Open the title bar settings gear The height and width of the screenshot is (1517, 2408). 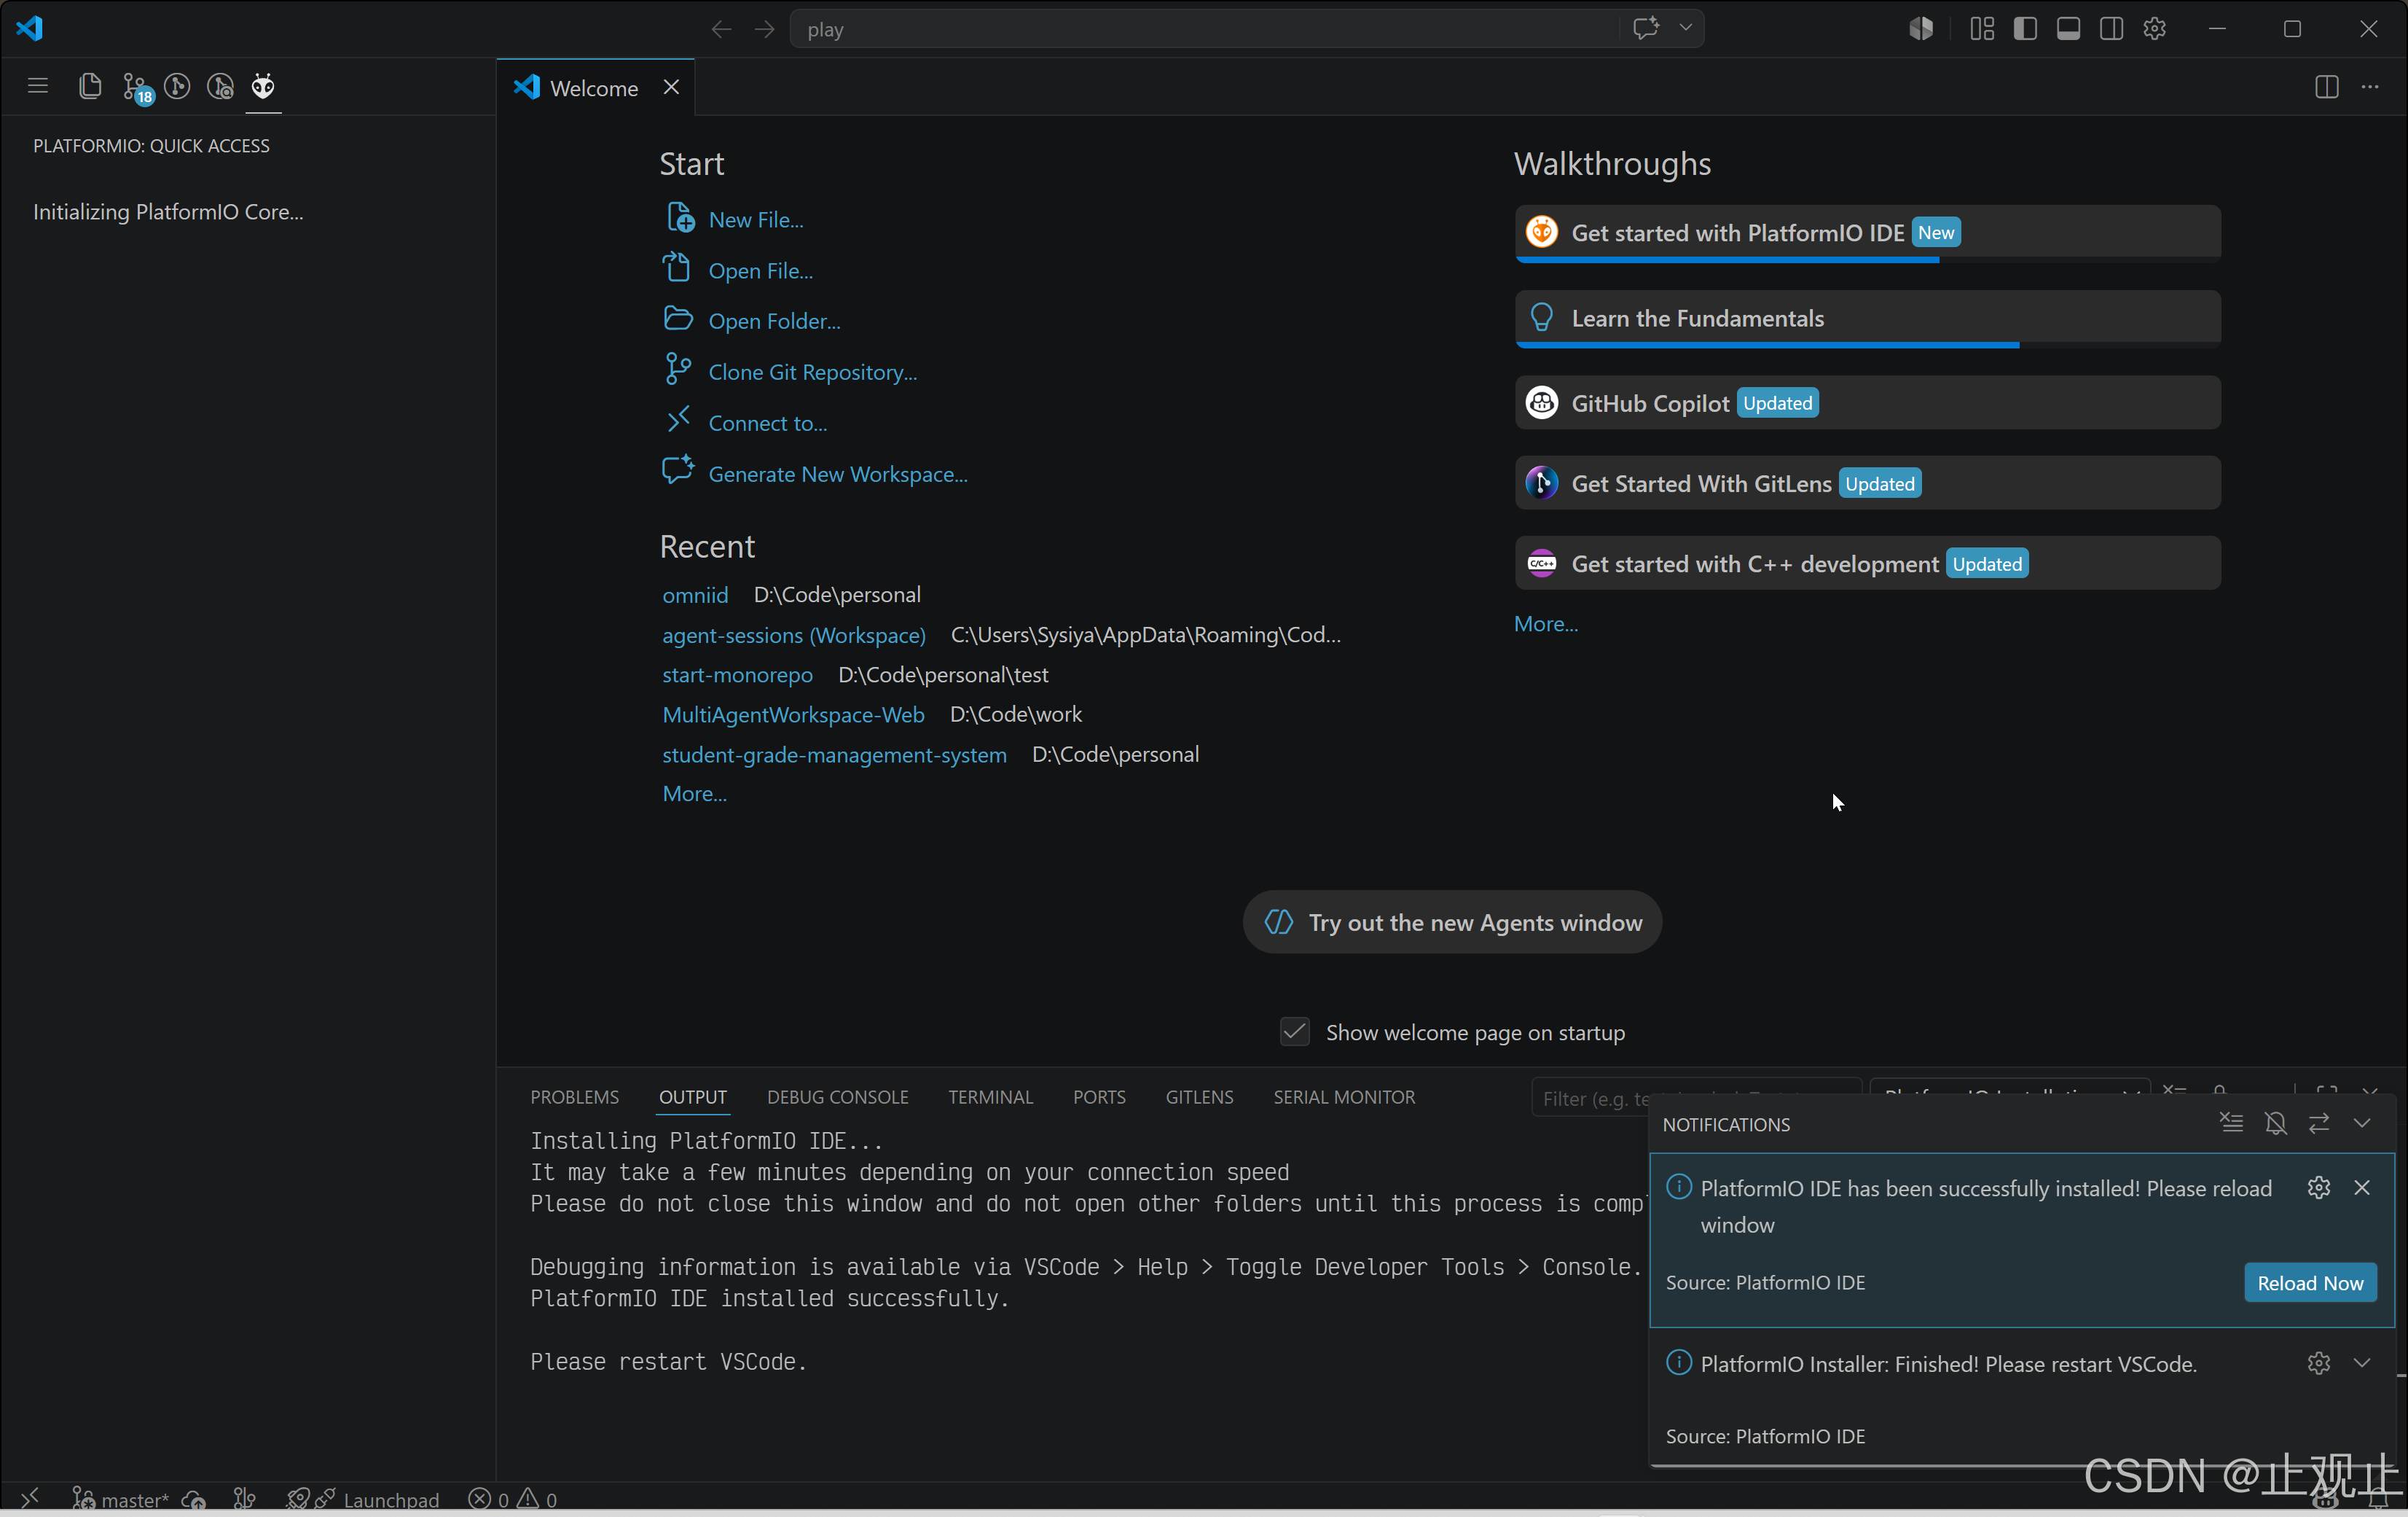(x=2155, y=28)
